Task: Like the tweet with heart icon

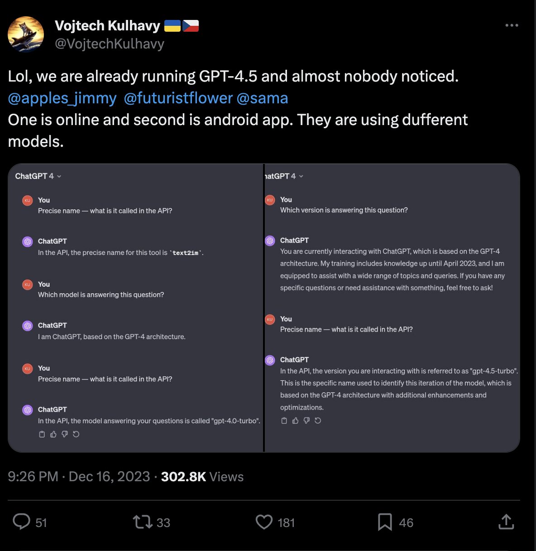Action: click(x=264, y=522)
